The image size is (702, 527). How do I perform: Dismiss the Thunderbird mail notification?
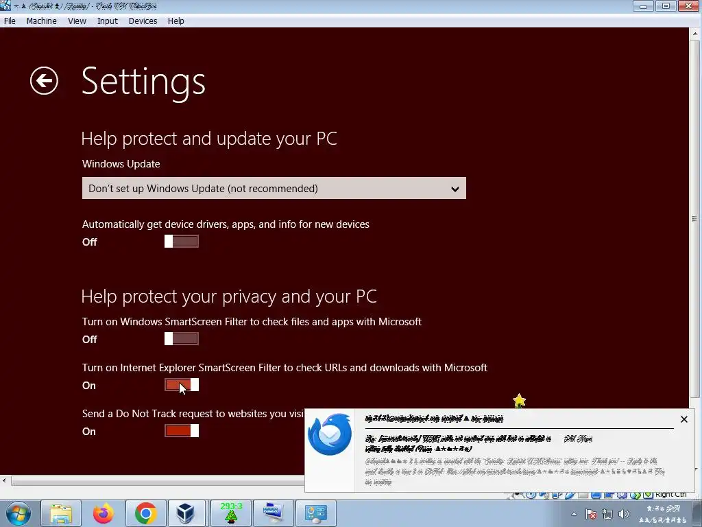point(683,419)
